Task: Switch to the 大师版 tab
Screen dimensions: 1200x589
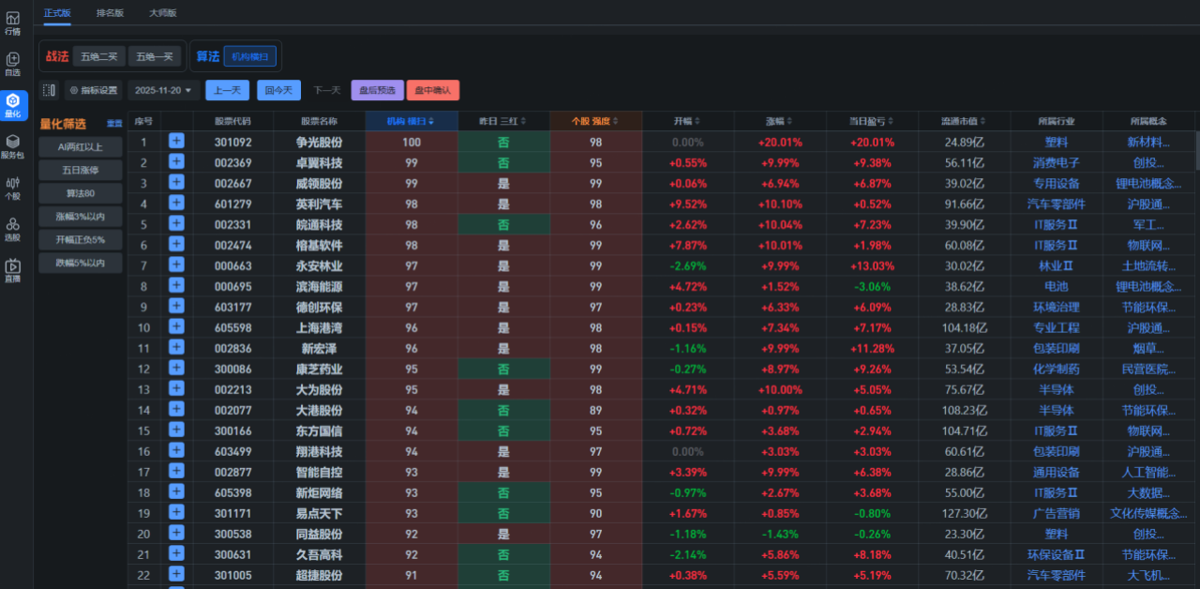Action: click(x=163, y=12)
